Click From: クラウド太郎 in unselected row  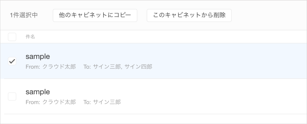51,102
